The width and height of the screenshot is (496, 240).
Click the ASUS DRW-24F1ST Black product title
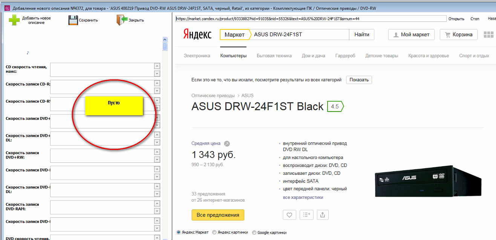tap(257, 107)
